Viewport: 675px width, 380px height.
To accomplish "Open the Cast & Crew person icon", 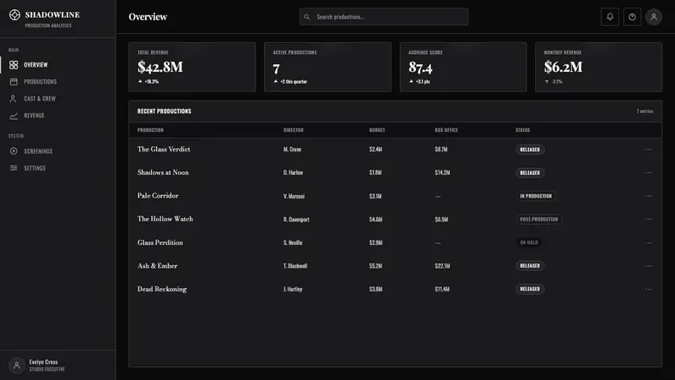I will coord(13,99).
